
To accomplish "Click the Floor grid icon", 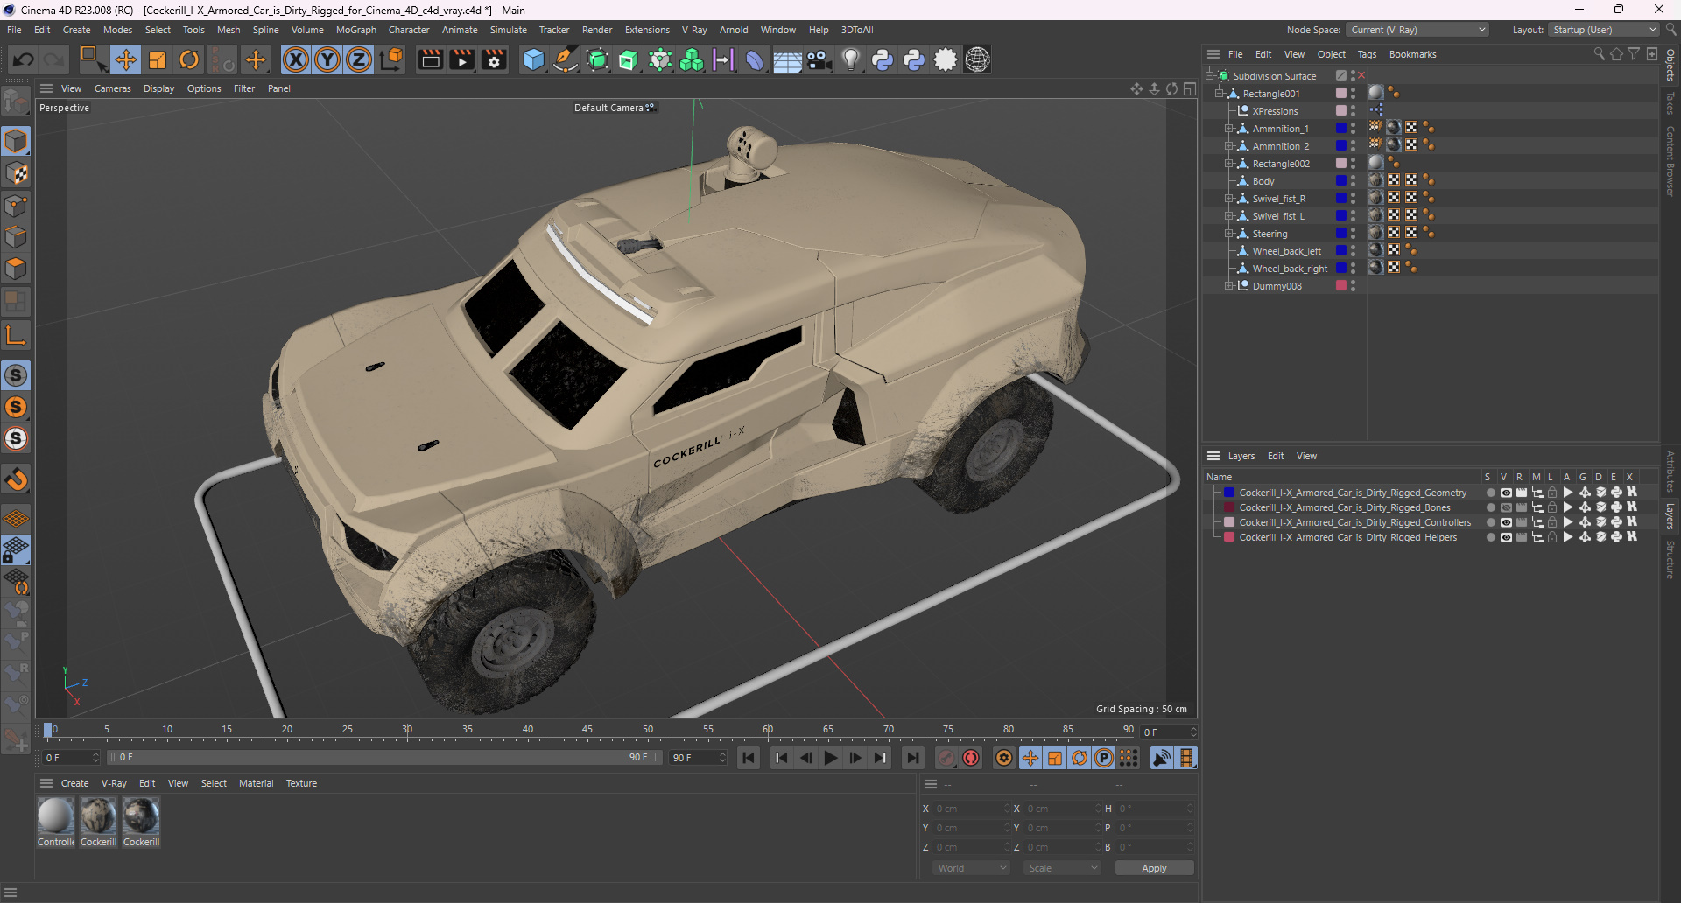I will point(786,59).
